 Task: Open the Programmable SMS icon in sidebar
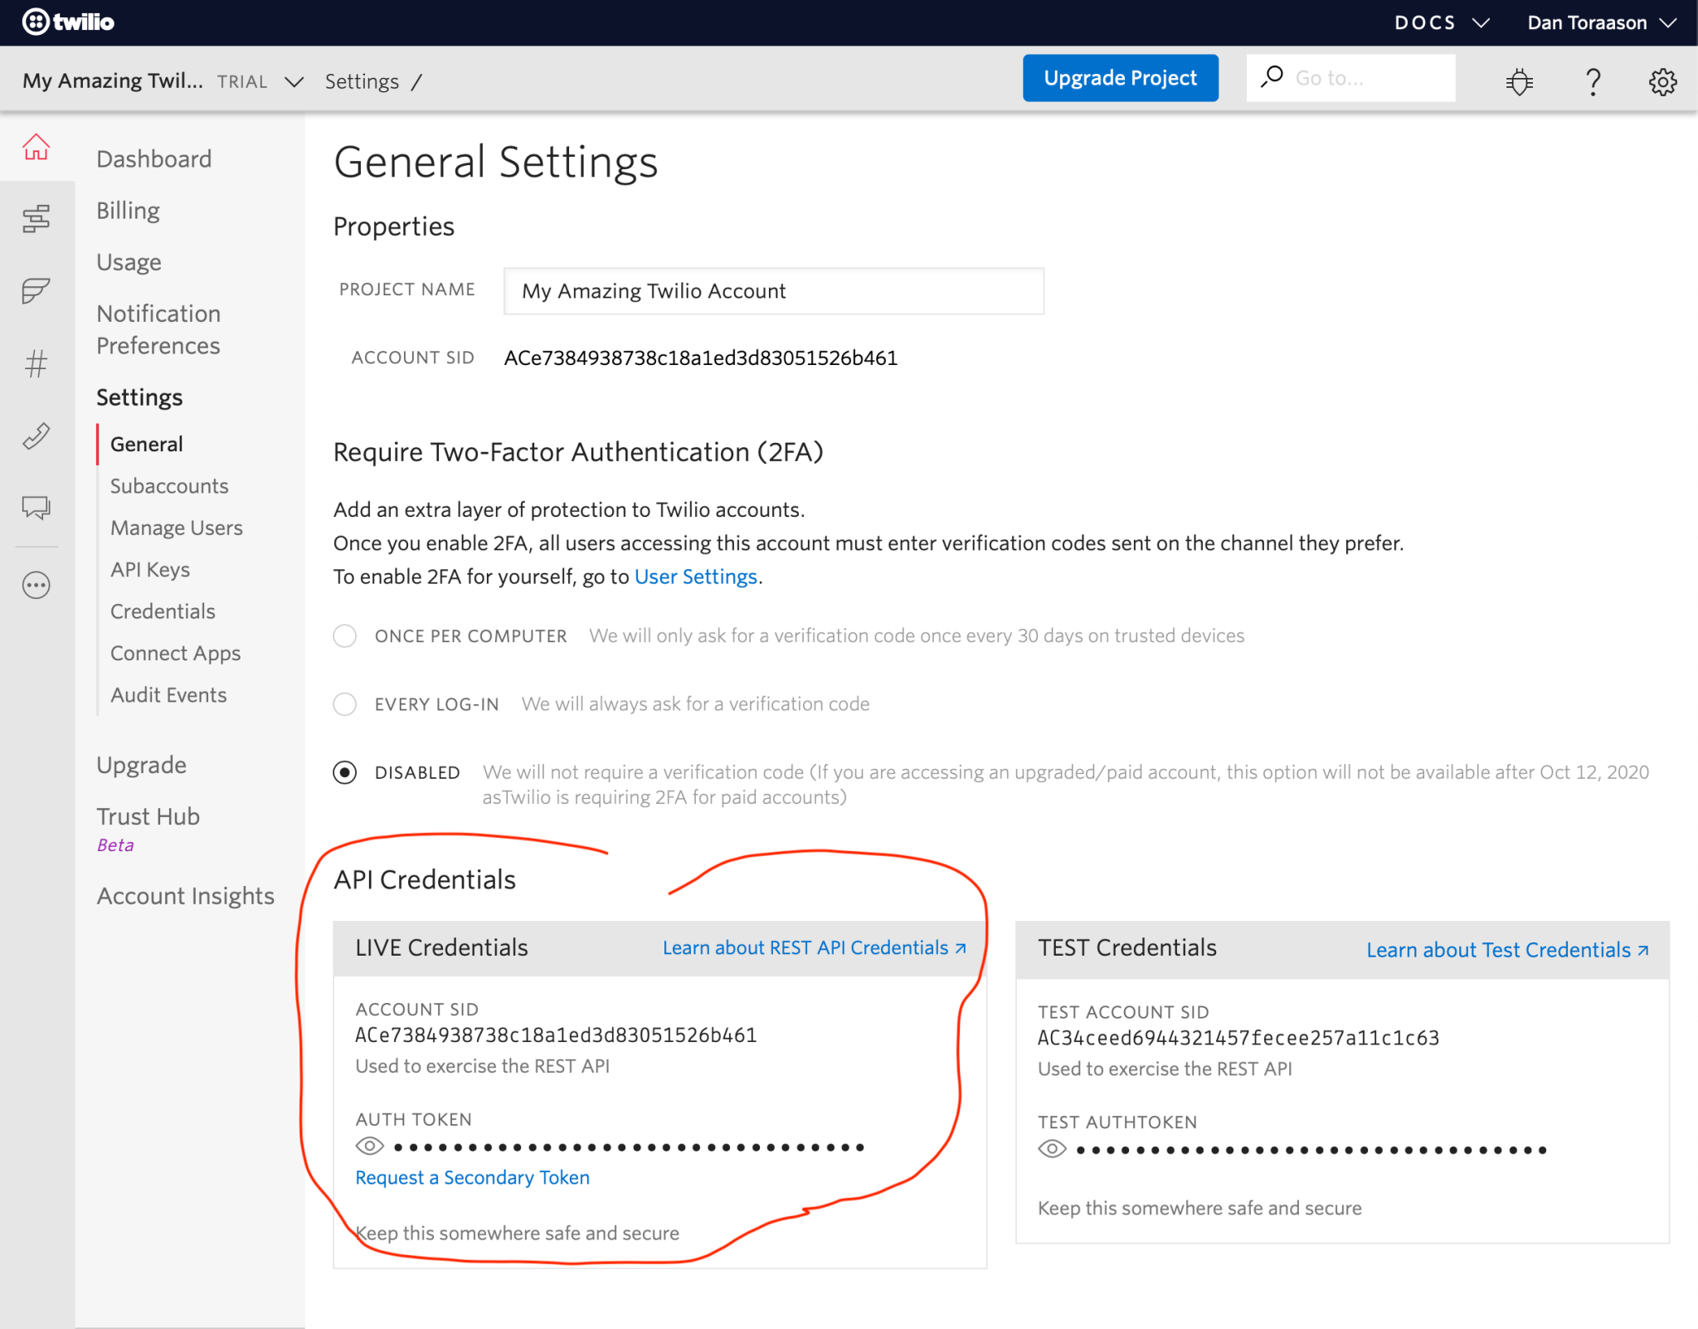coord(36,291)
